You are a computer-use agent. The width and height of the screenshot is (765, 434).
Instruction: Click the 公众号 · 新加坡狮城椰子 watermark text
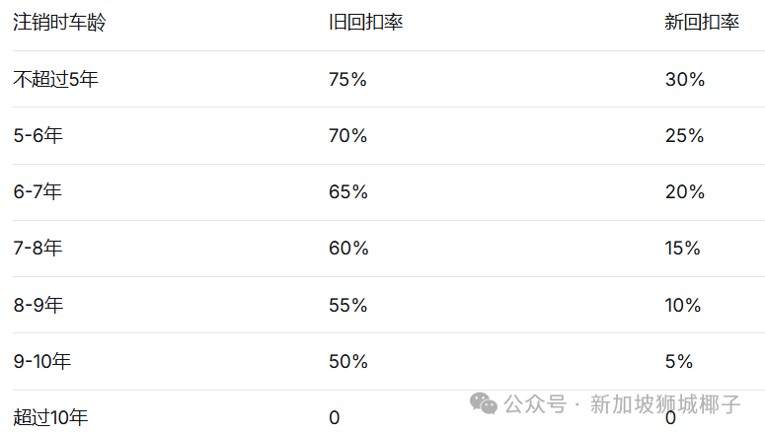[622, 404]
